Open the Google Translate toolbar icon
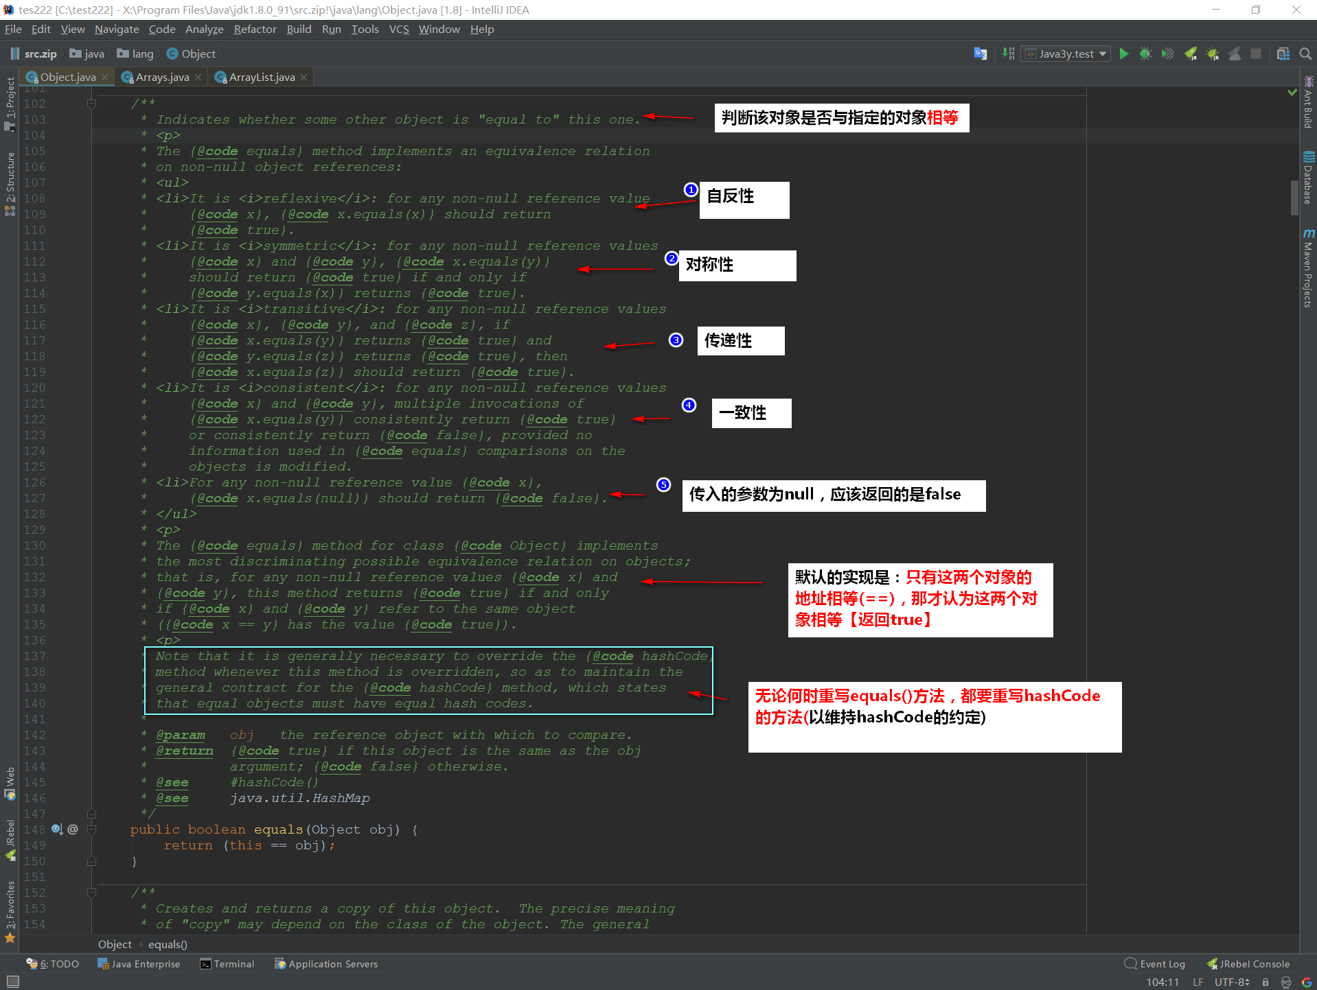Viewport: 1317px width, 990px height. tap(981, 54)
